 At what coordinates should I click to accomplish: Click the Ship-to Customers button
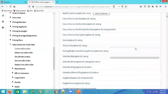point(101,14)
